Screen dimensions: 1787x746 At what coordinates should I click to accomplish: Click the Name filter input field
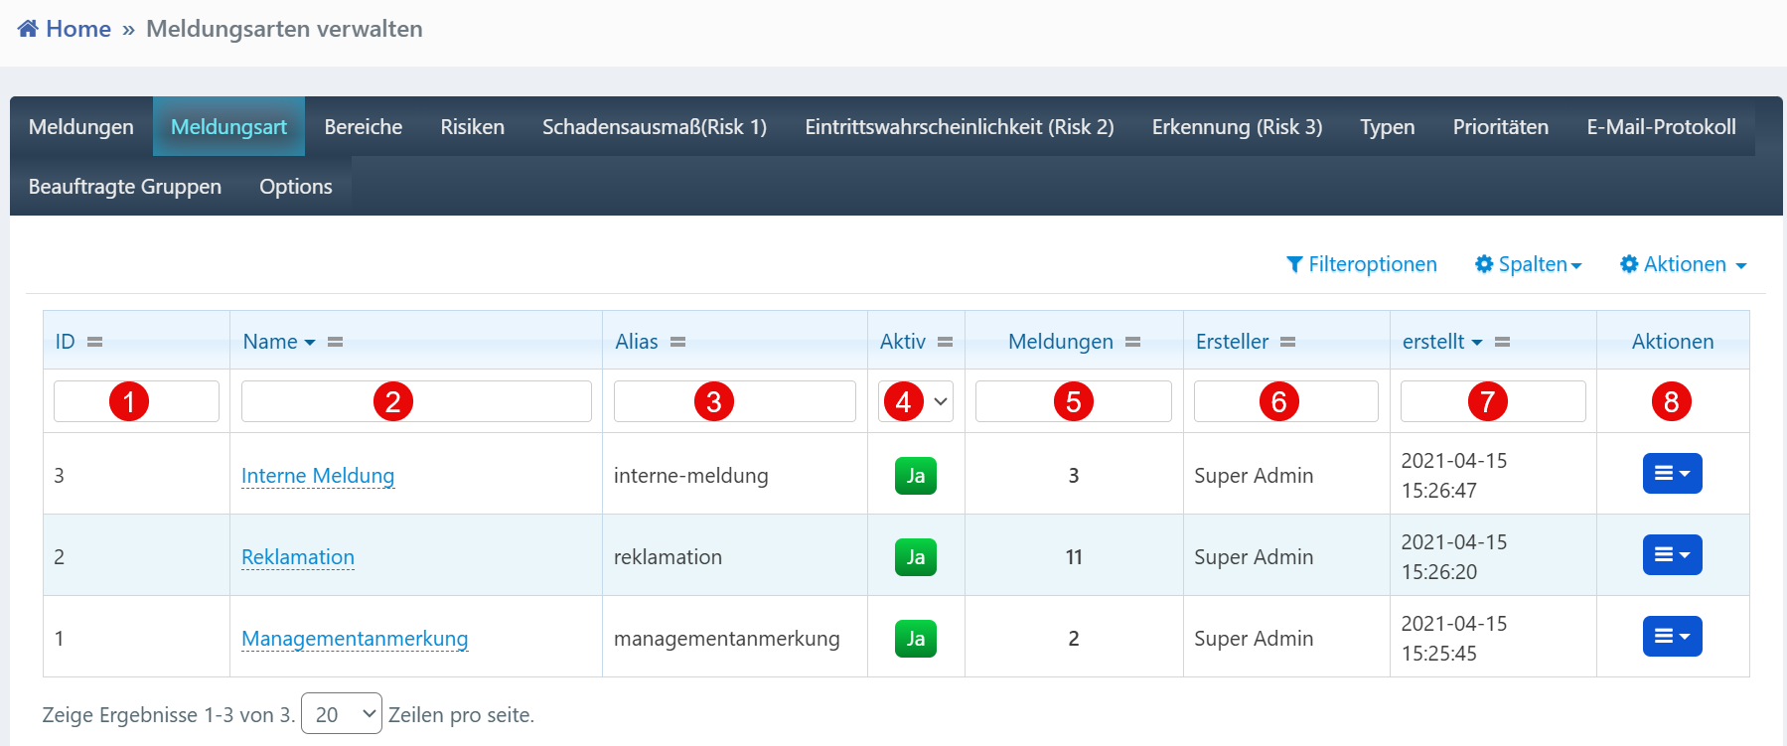pyautogui.click(x=416, y=401)
